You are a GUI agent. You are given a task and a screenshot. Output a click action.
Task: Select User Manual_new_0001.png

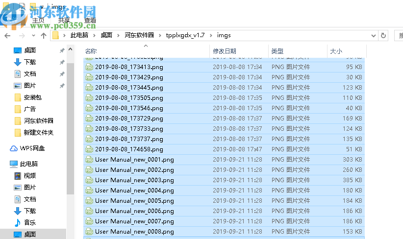click(134, 160)
